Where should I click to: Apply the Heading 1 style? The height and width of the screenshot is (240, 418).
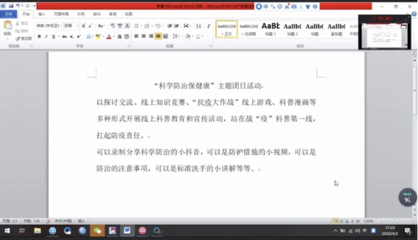[271, 29]
